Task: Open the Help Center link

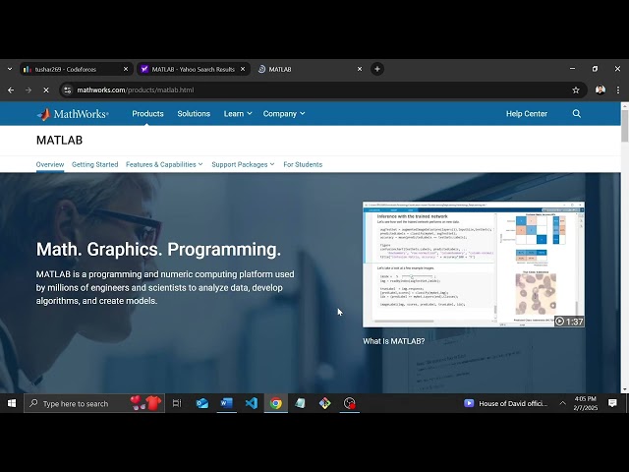Action: (527, 114)
